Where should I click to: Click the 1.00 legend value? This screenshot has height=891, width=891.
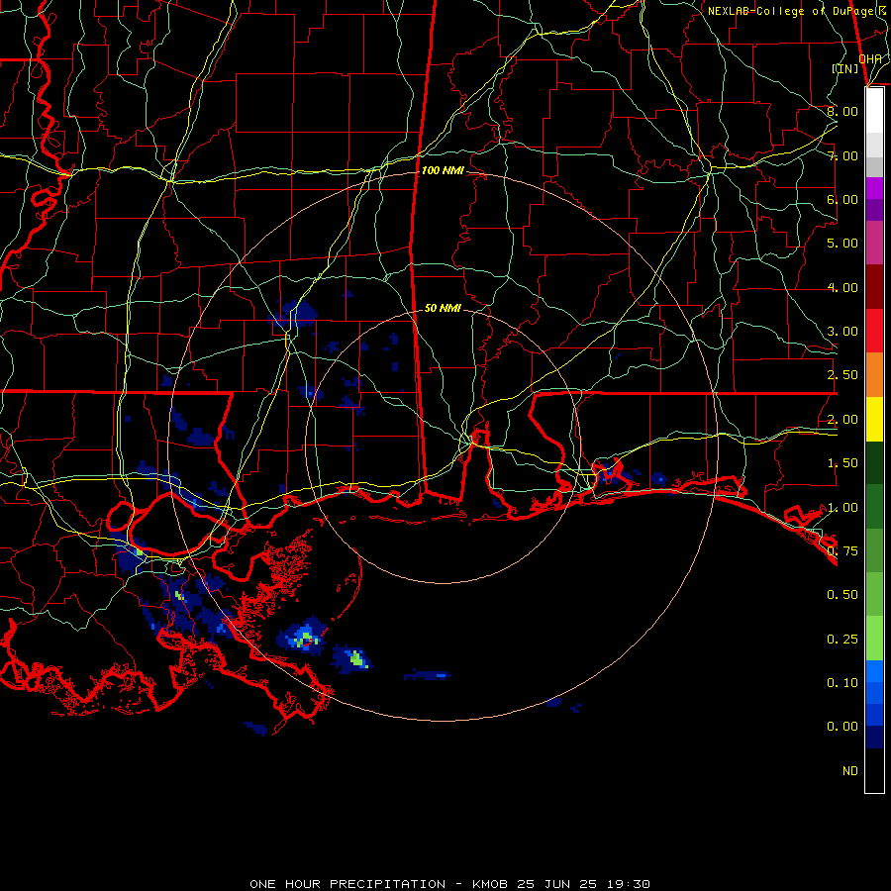tap(842, 508)
